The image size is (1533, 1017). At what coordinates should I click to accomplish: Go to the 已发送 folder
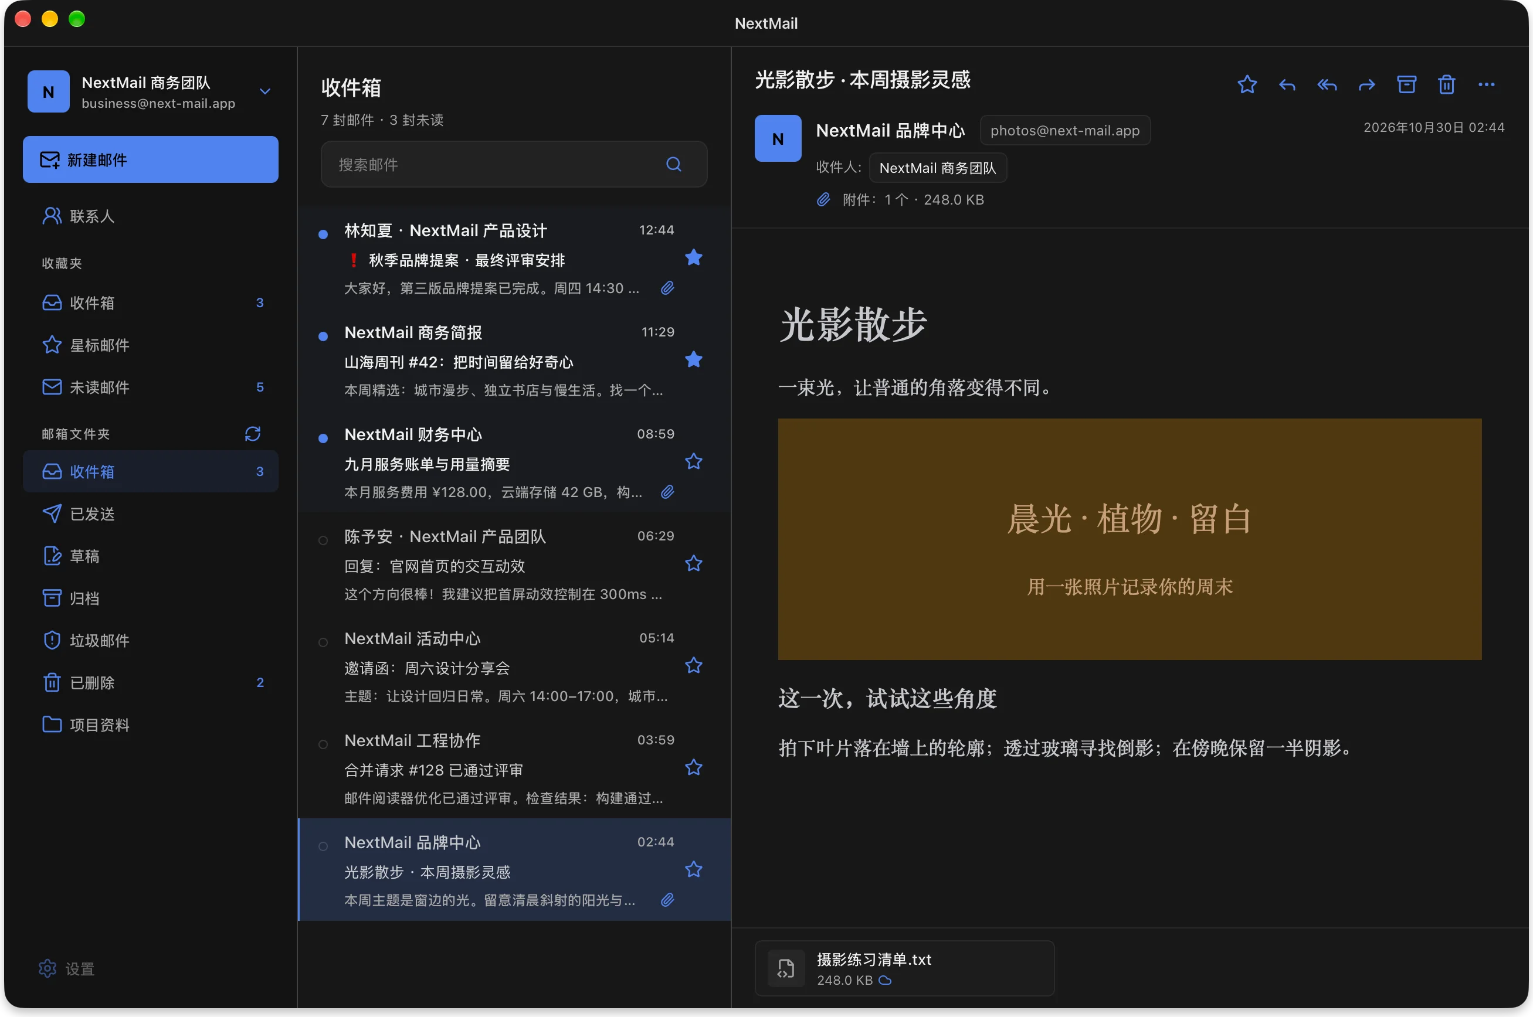tap(151, 513)
